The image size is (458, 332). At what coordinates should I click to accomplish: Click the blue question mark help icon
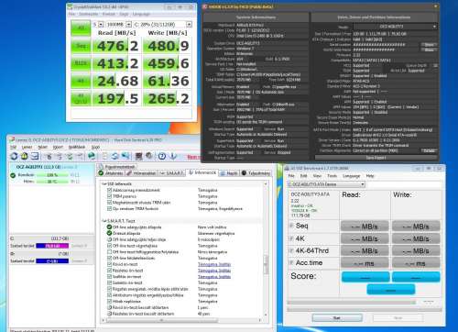162,156
